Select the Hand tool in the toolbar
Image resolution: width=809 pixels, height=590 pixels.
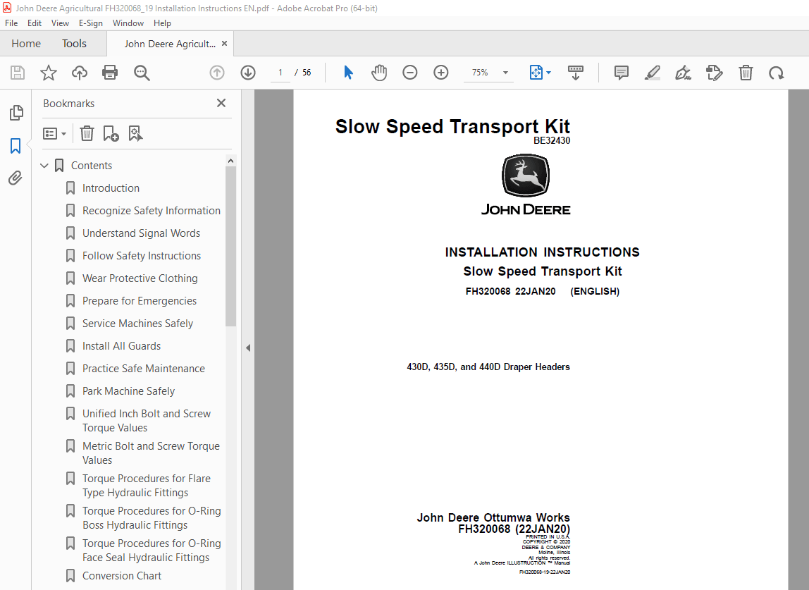click(379, 72)
